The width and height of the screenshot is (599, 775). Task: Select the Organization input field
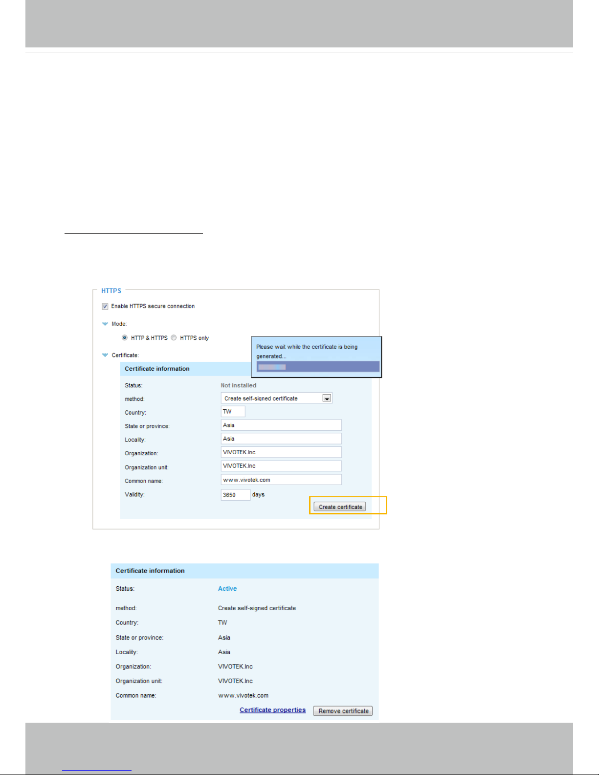tap(281, 453)
